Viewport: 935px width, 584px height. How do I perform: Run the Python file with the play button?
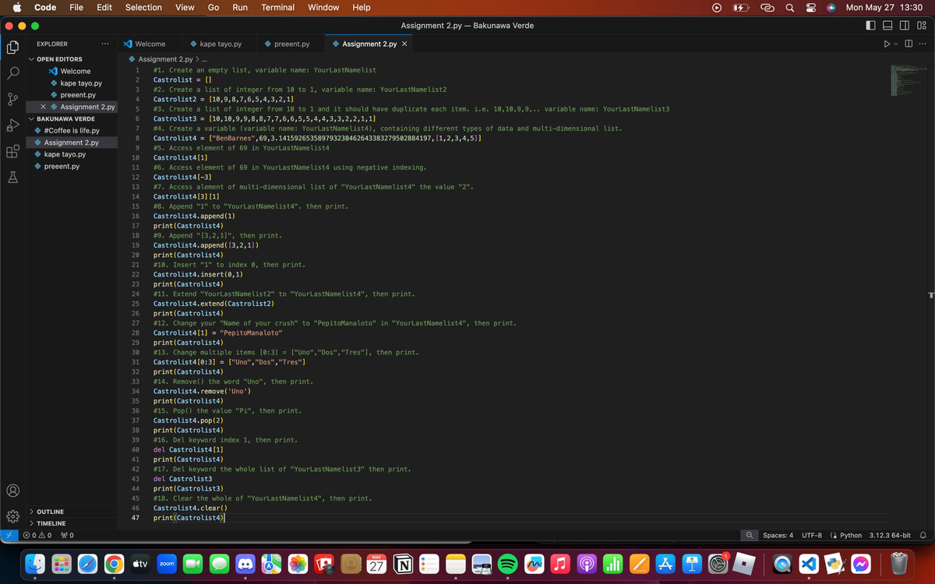click(x=886, y=44)
